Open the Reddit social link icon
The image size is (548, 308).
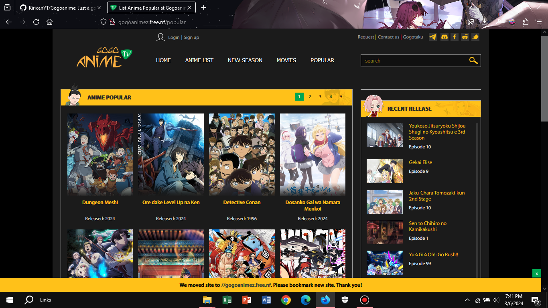pyautogui.click(x=465, y=37)
